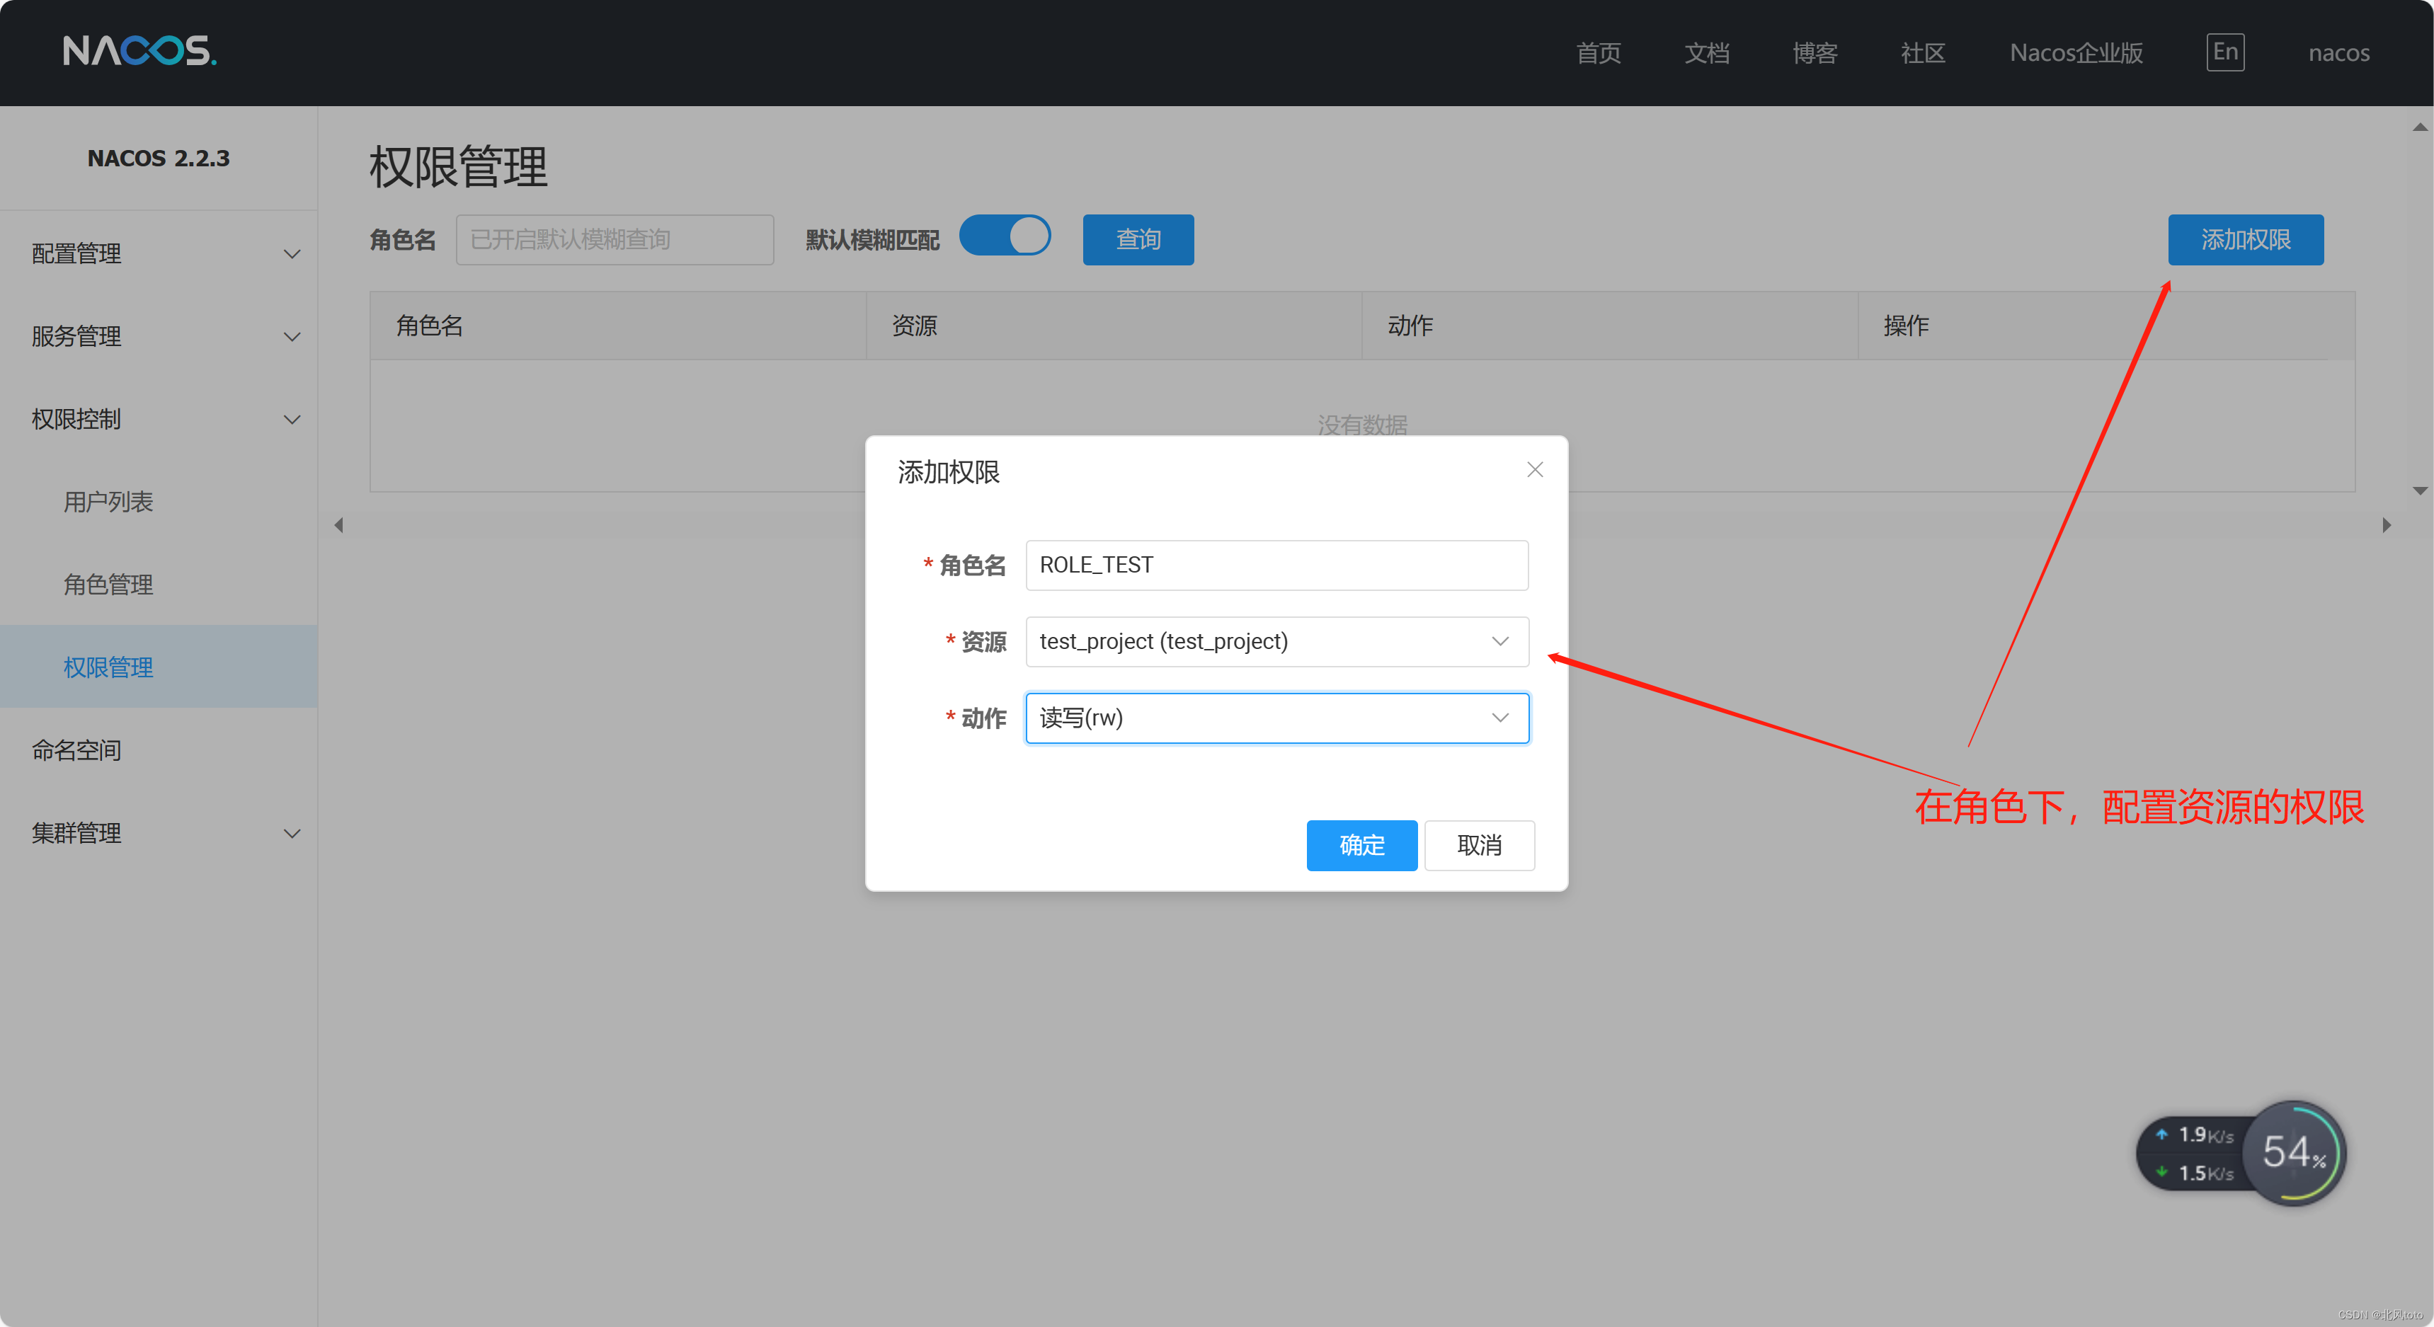Image resolution: width=2434 pixels, height=1327 pixels.
Task: Collapse the 权限控制 menu
Action: coord(159,418)
